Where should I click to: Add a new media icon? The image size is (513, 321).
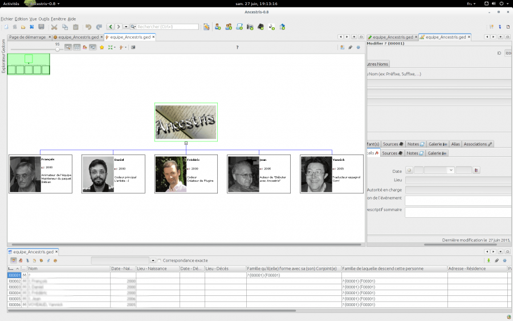point(250,27)
